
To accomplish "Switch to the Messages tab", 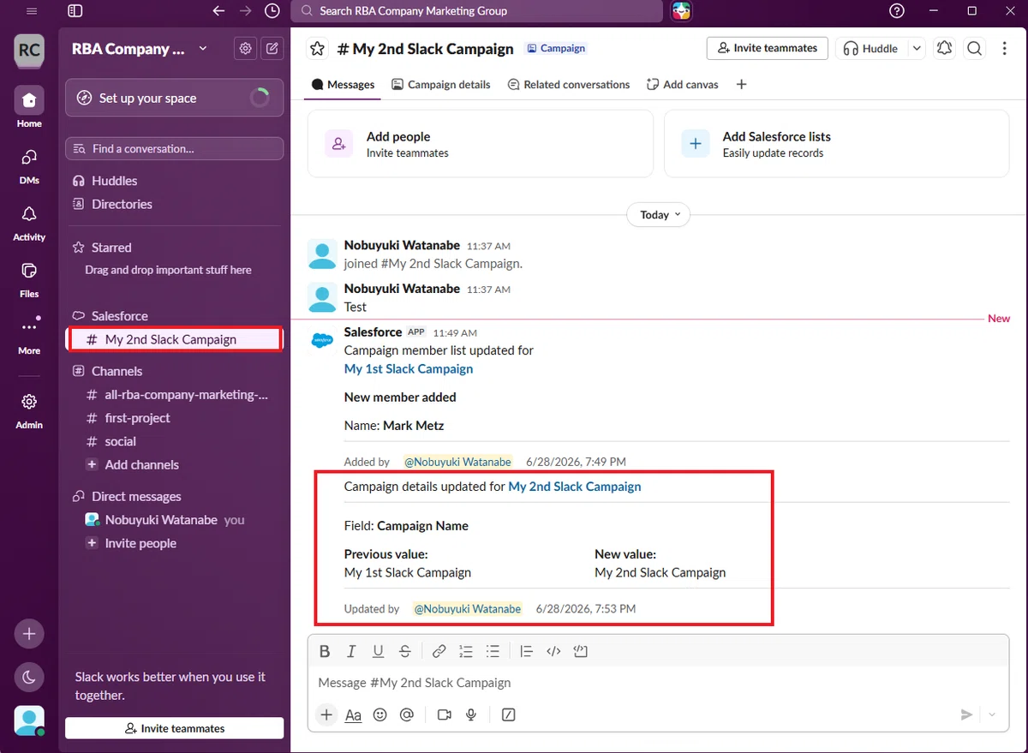I will click(343, 84).
